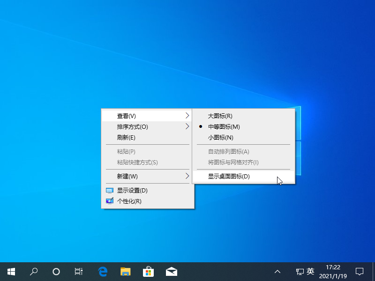Viewport: 375px width, 281px height.
Task: Activate Cortana from the taskbar
Action: pyautogui.click(x=56, y=272)
